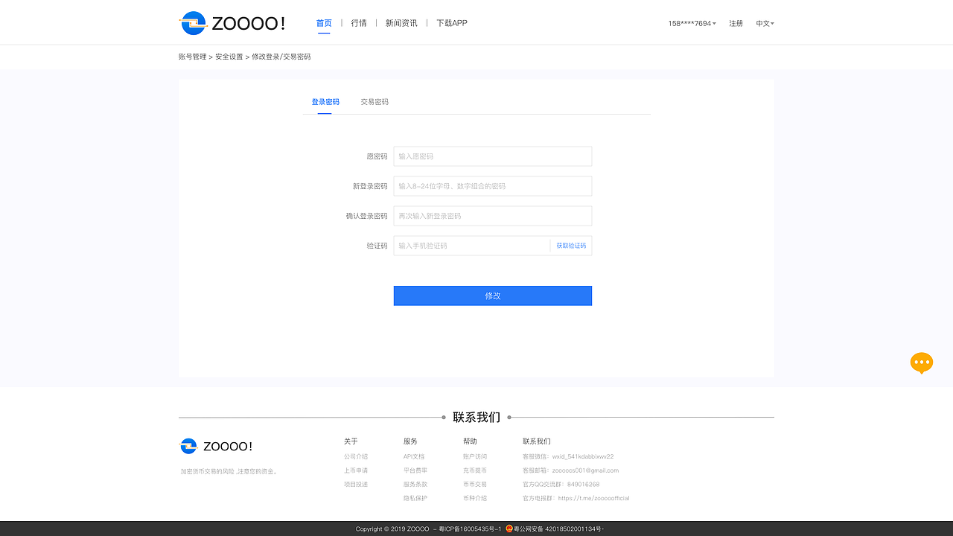The height and width of the screenshot is (536, 953).
Task: Click the large 联系我们 section title
Action: [476, 418]
